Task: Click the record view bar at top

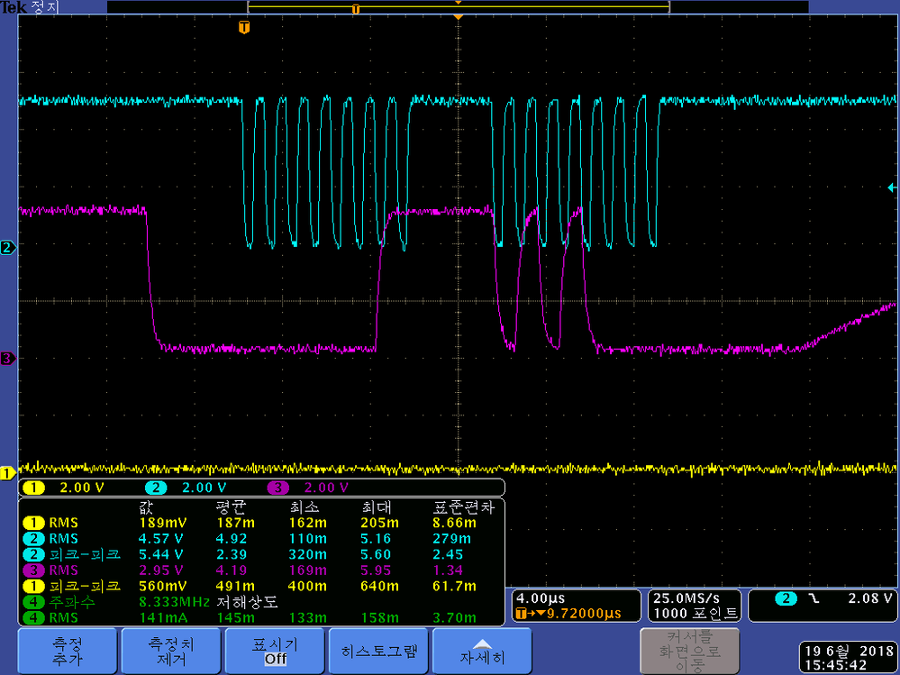Action: (458, 7)
